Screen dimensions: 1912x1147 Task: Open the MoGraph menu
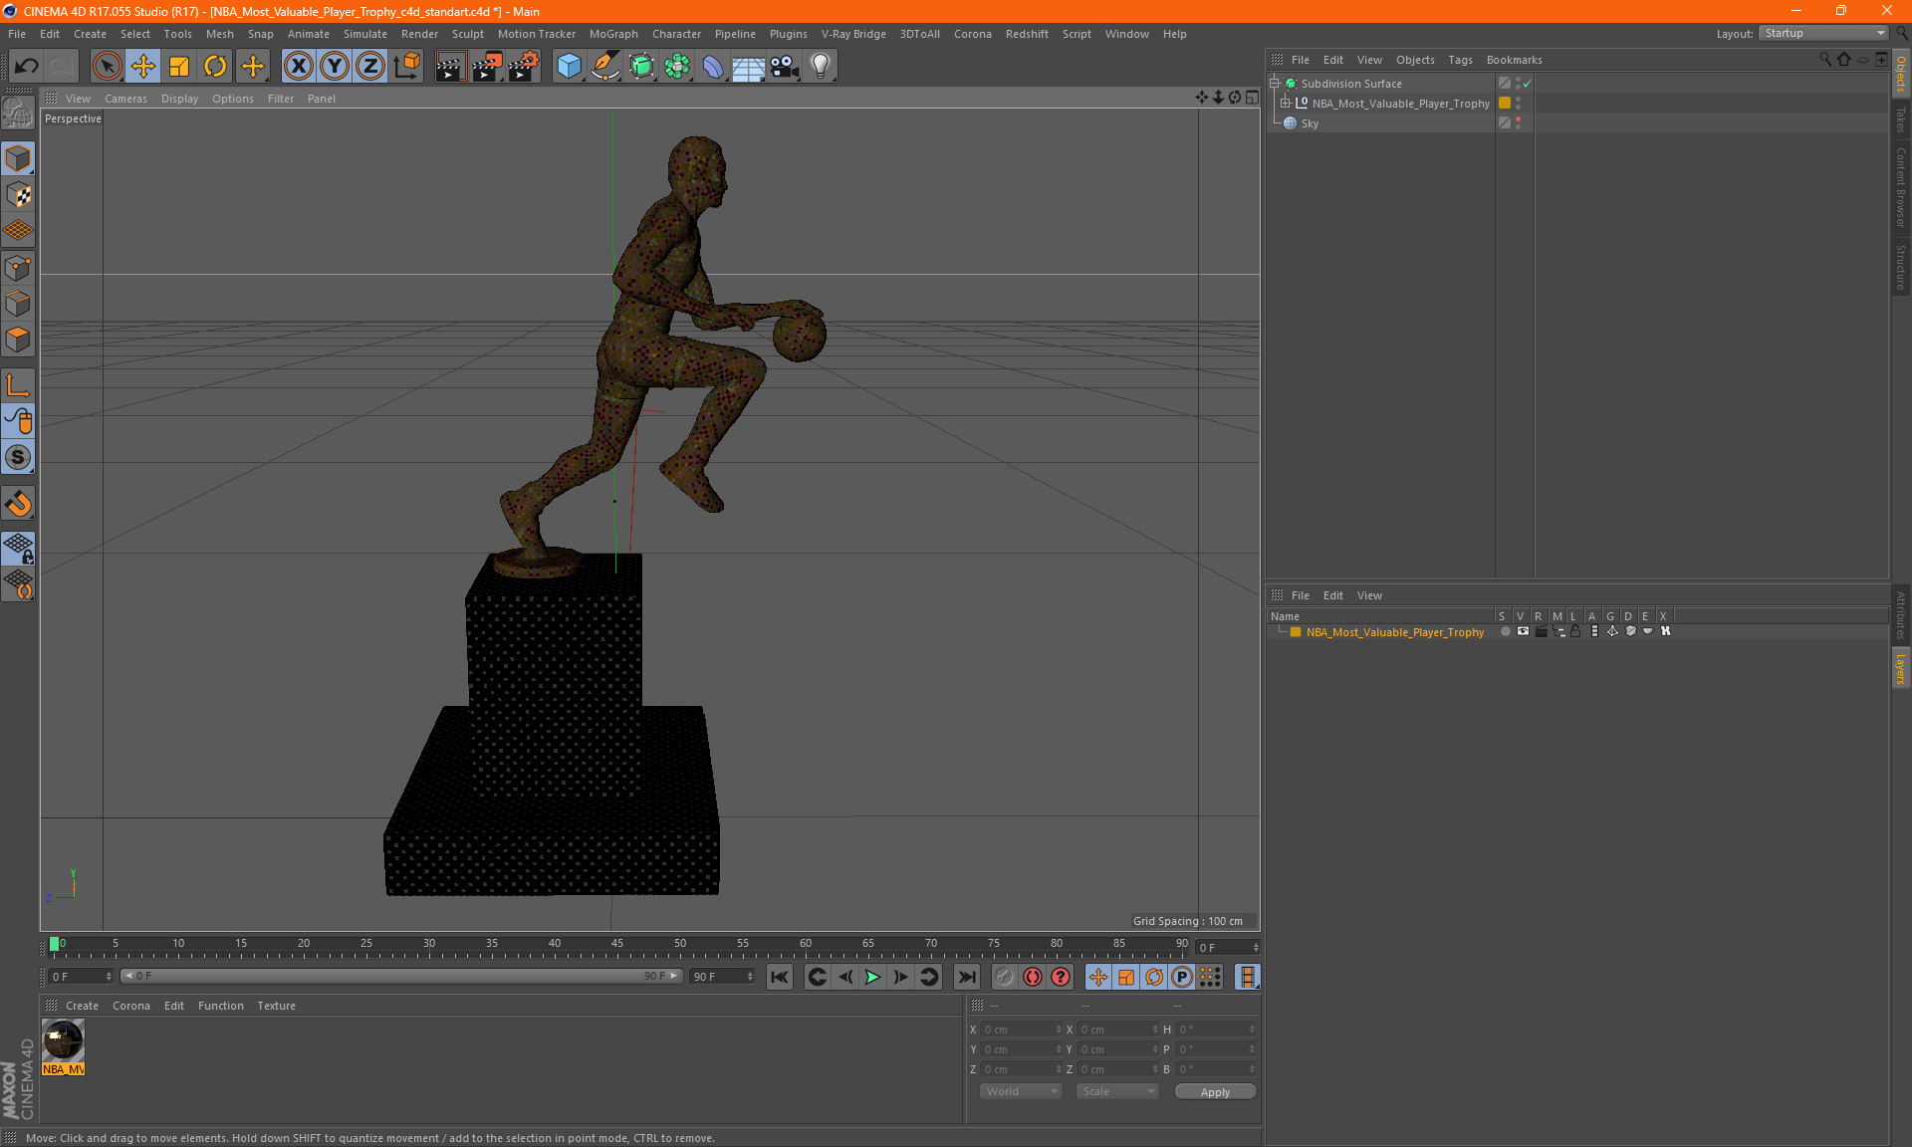(613, 34)
